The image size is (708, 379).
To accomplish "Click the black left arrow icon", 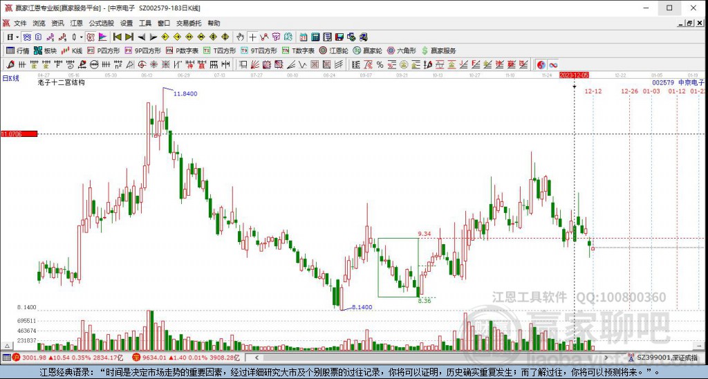I will (141, 37).
